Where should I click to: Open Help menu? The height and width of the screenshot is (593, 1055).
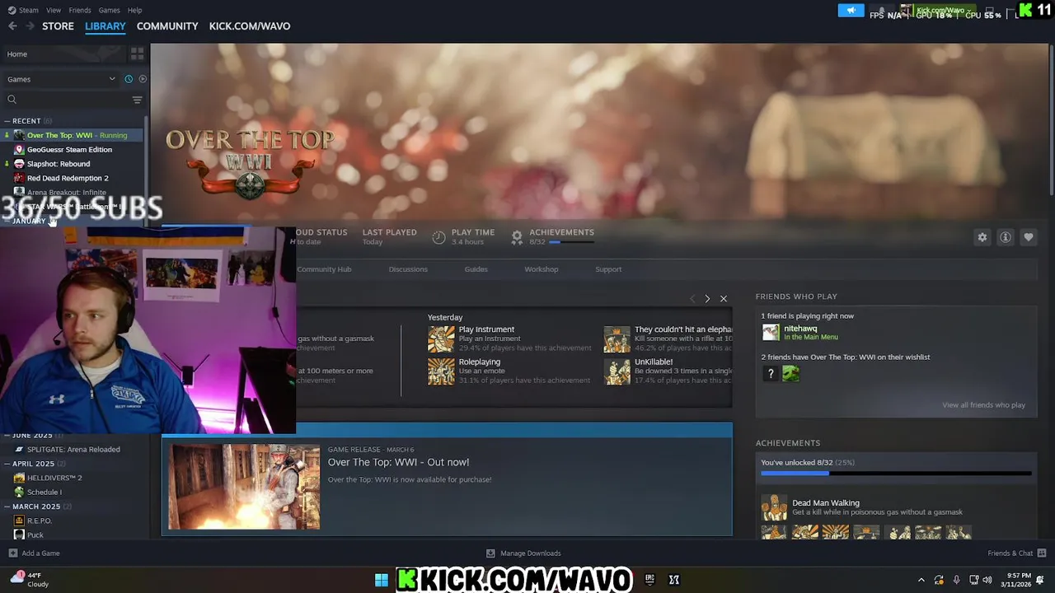click(134, 10)
